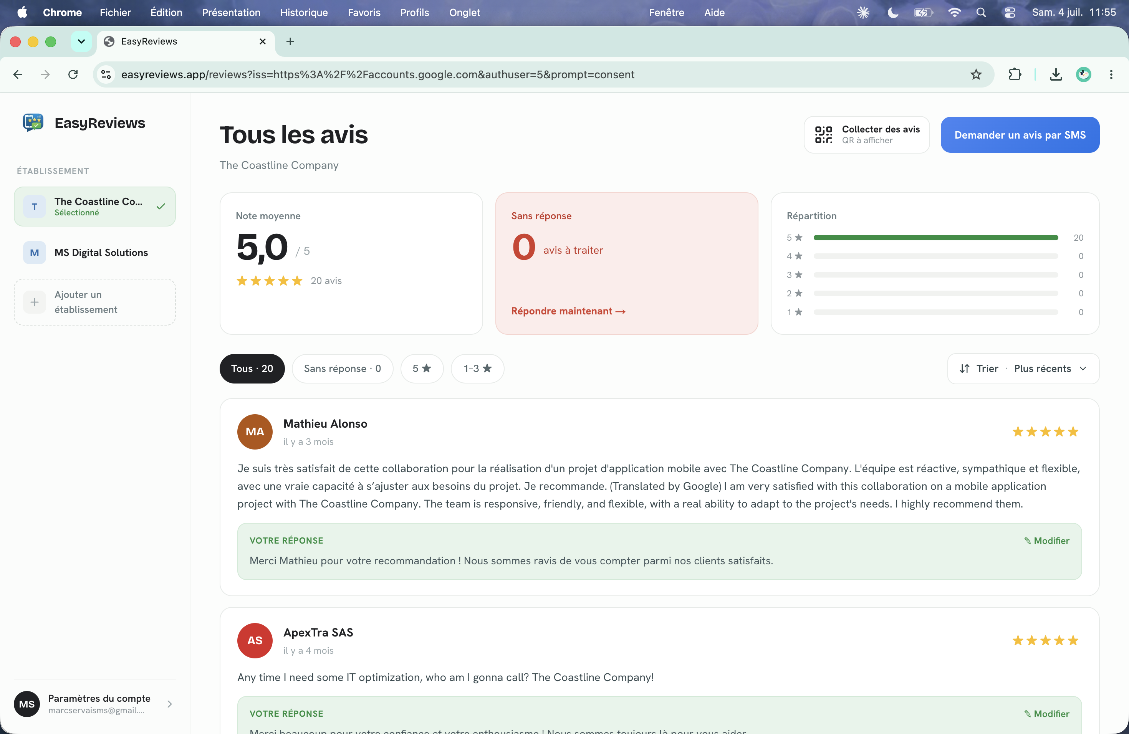Click the 4-star distribution bar

coord(935,256)
